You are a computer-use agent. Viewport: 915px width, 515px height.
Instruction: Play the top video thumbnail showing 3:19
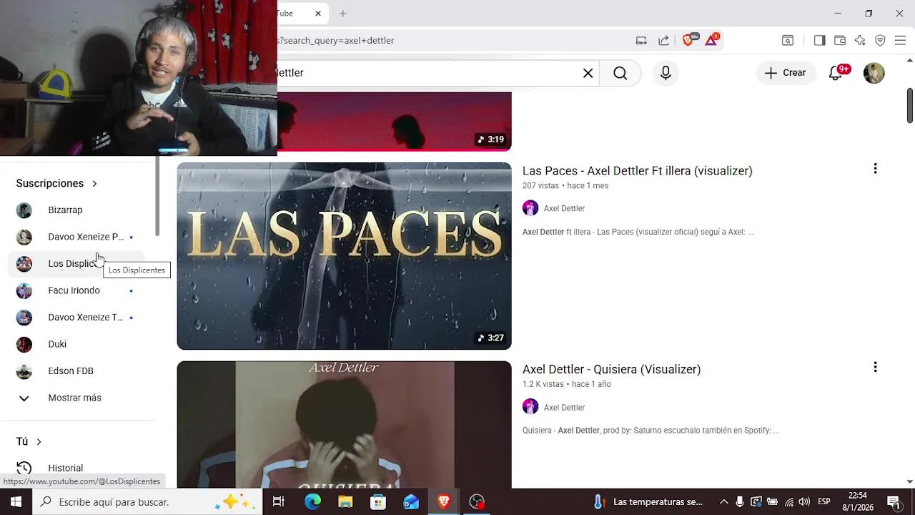[x=394, y=122]
